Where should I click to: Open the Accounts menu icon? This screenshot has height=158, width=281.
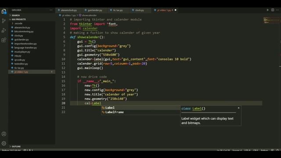tap(4, 134)
